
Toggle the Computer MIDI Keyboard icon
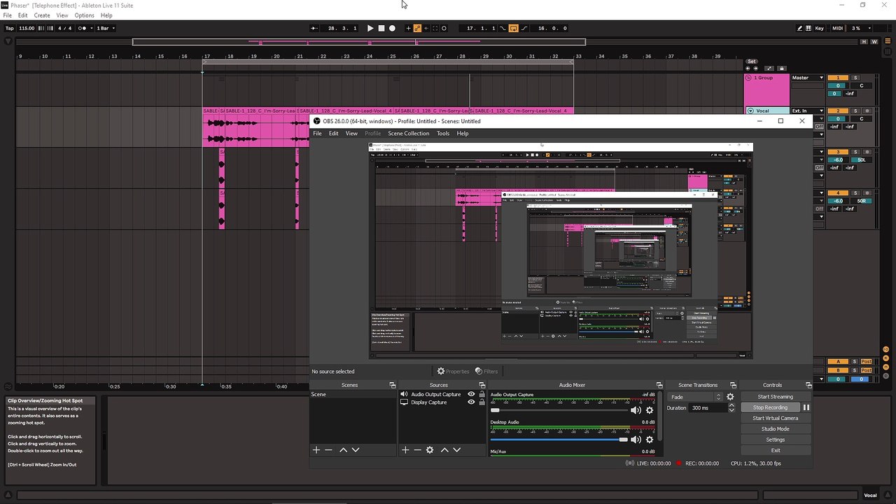click(809, 29)
